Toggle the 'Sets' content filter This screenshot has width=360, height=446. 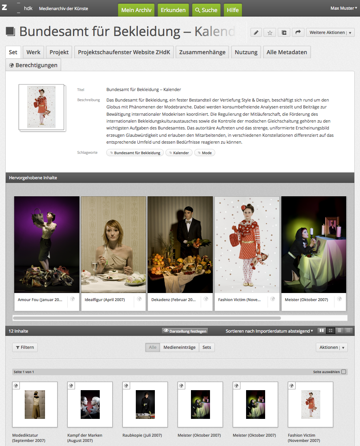point(207,347)
